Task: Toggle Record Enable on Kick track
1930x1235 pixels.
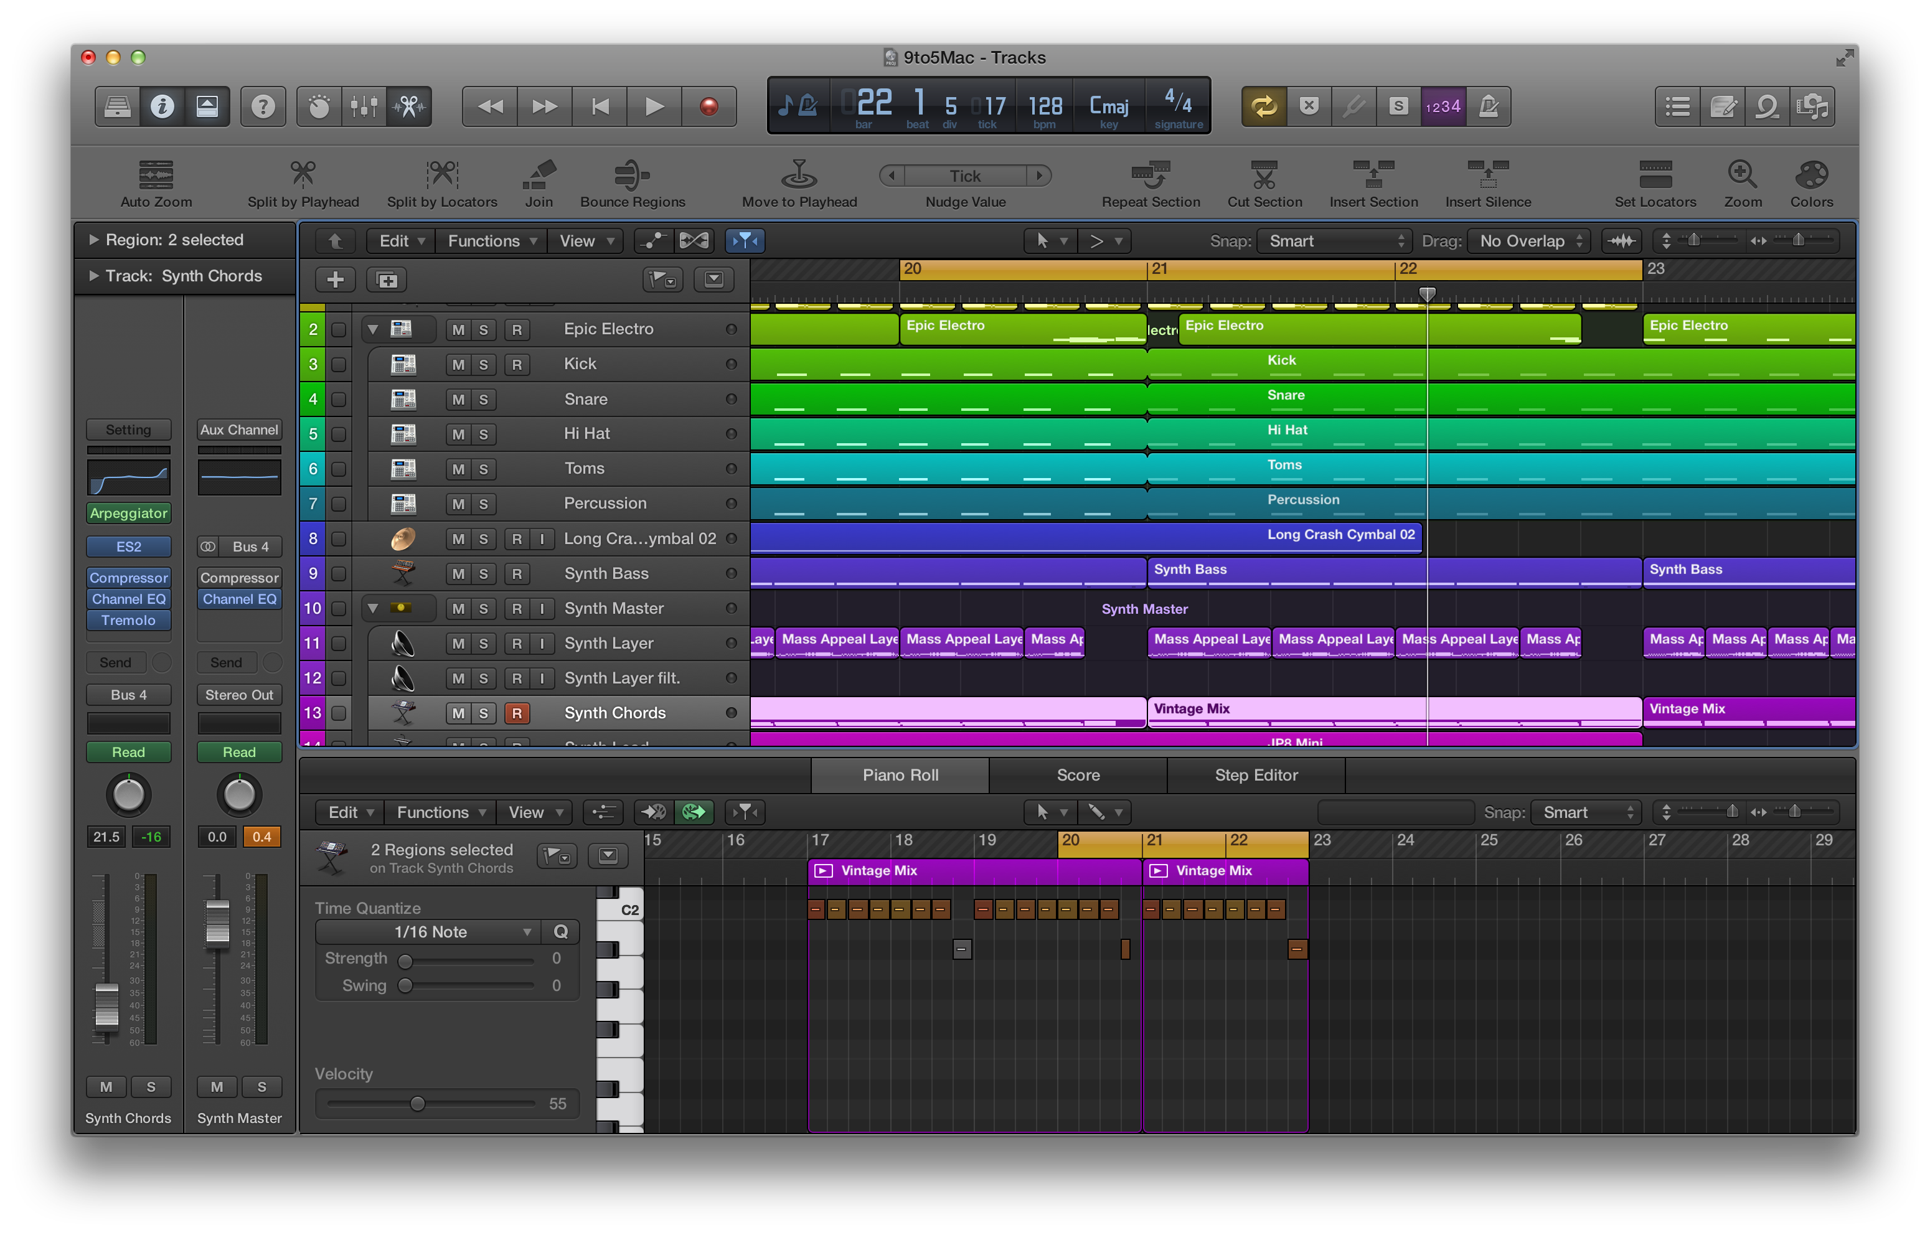Action: 514,364
